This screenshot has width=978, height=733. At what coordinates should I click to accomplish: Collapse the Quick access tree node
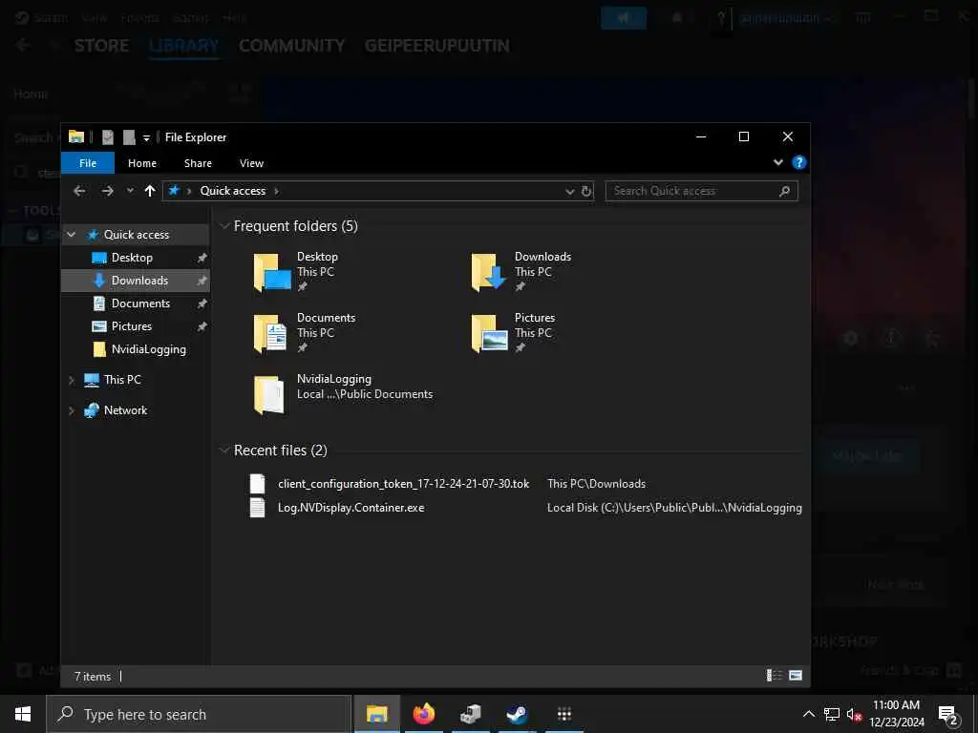point(71,235)
